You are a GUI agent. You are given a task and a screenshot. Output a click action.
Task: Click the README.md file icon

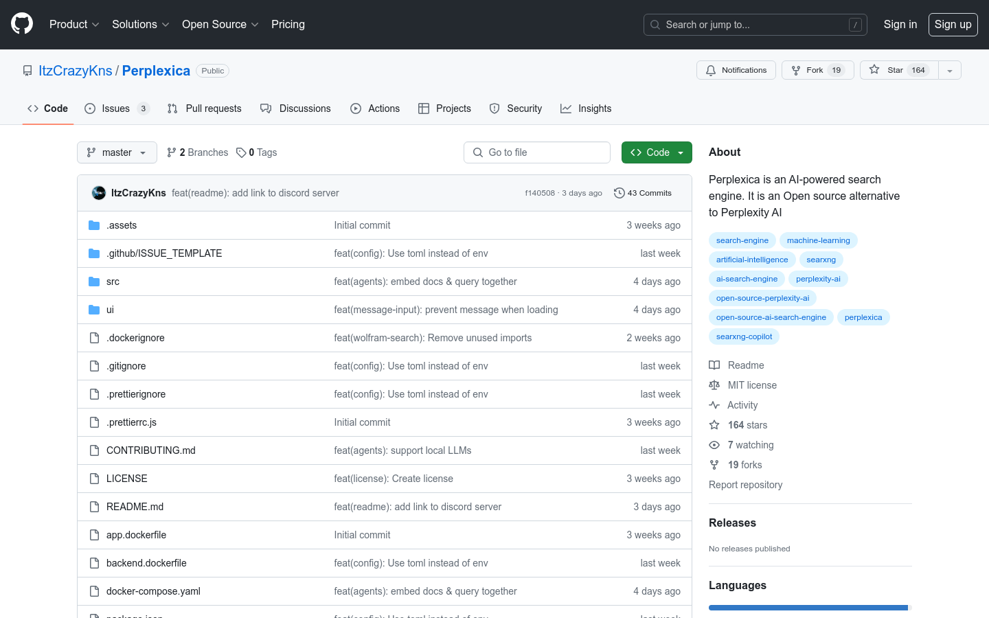(94, 507)
